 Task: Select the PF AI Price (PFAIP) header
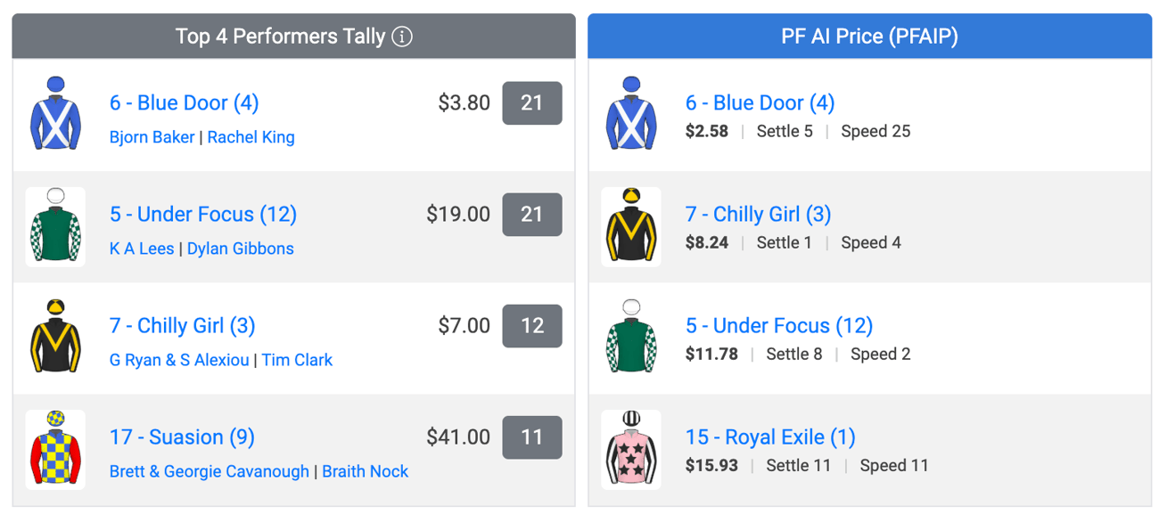click(869, 37)
